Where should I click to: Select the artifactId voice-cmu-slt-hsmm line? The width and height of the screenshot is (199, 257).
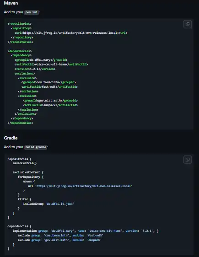pos(51,64)
